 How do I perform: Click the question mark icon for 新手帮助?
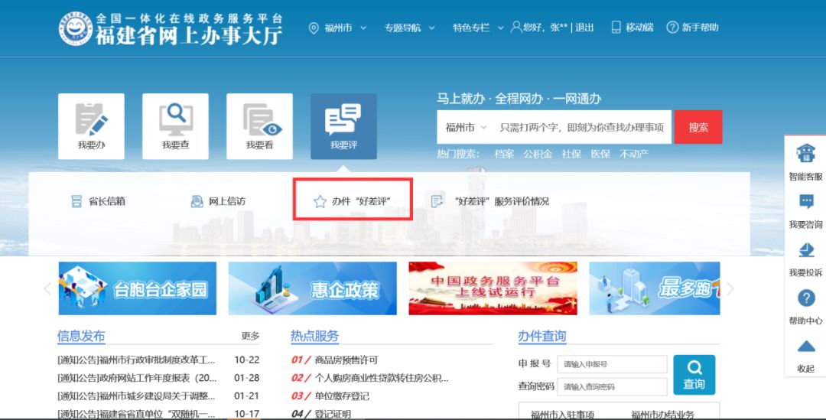672,28
